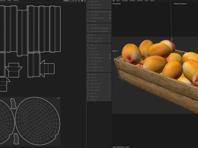
Task: Open the UV Peeler tool
Action: click(99, 25)
